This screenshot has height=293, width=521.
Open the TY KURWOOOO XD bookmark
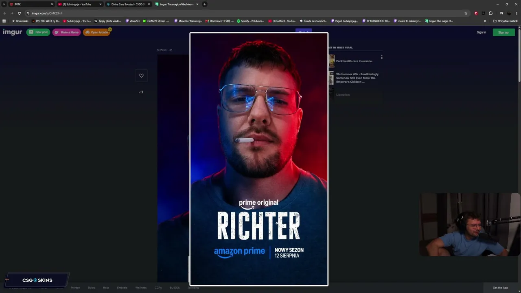(x=376, y=21)
